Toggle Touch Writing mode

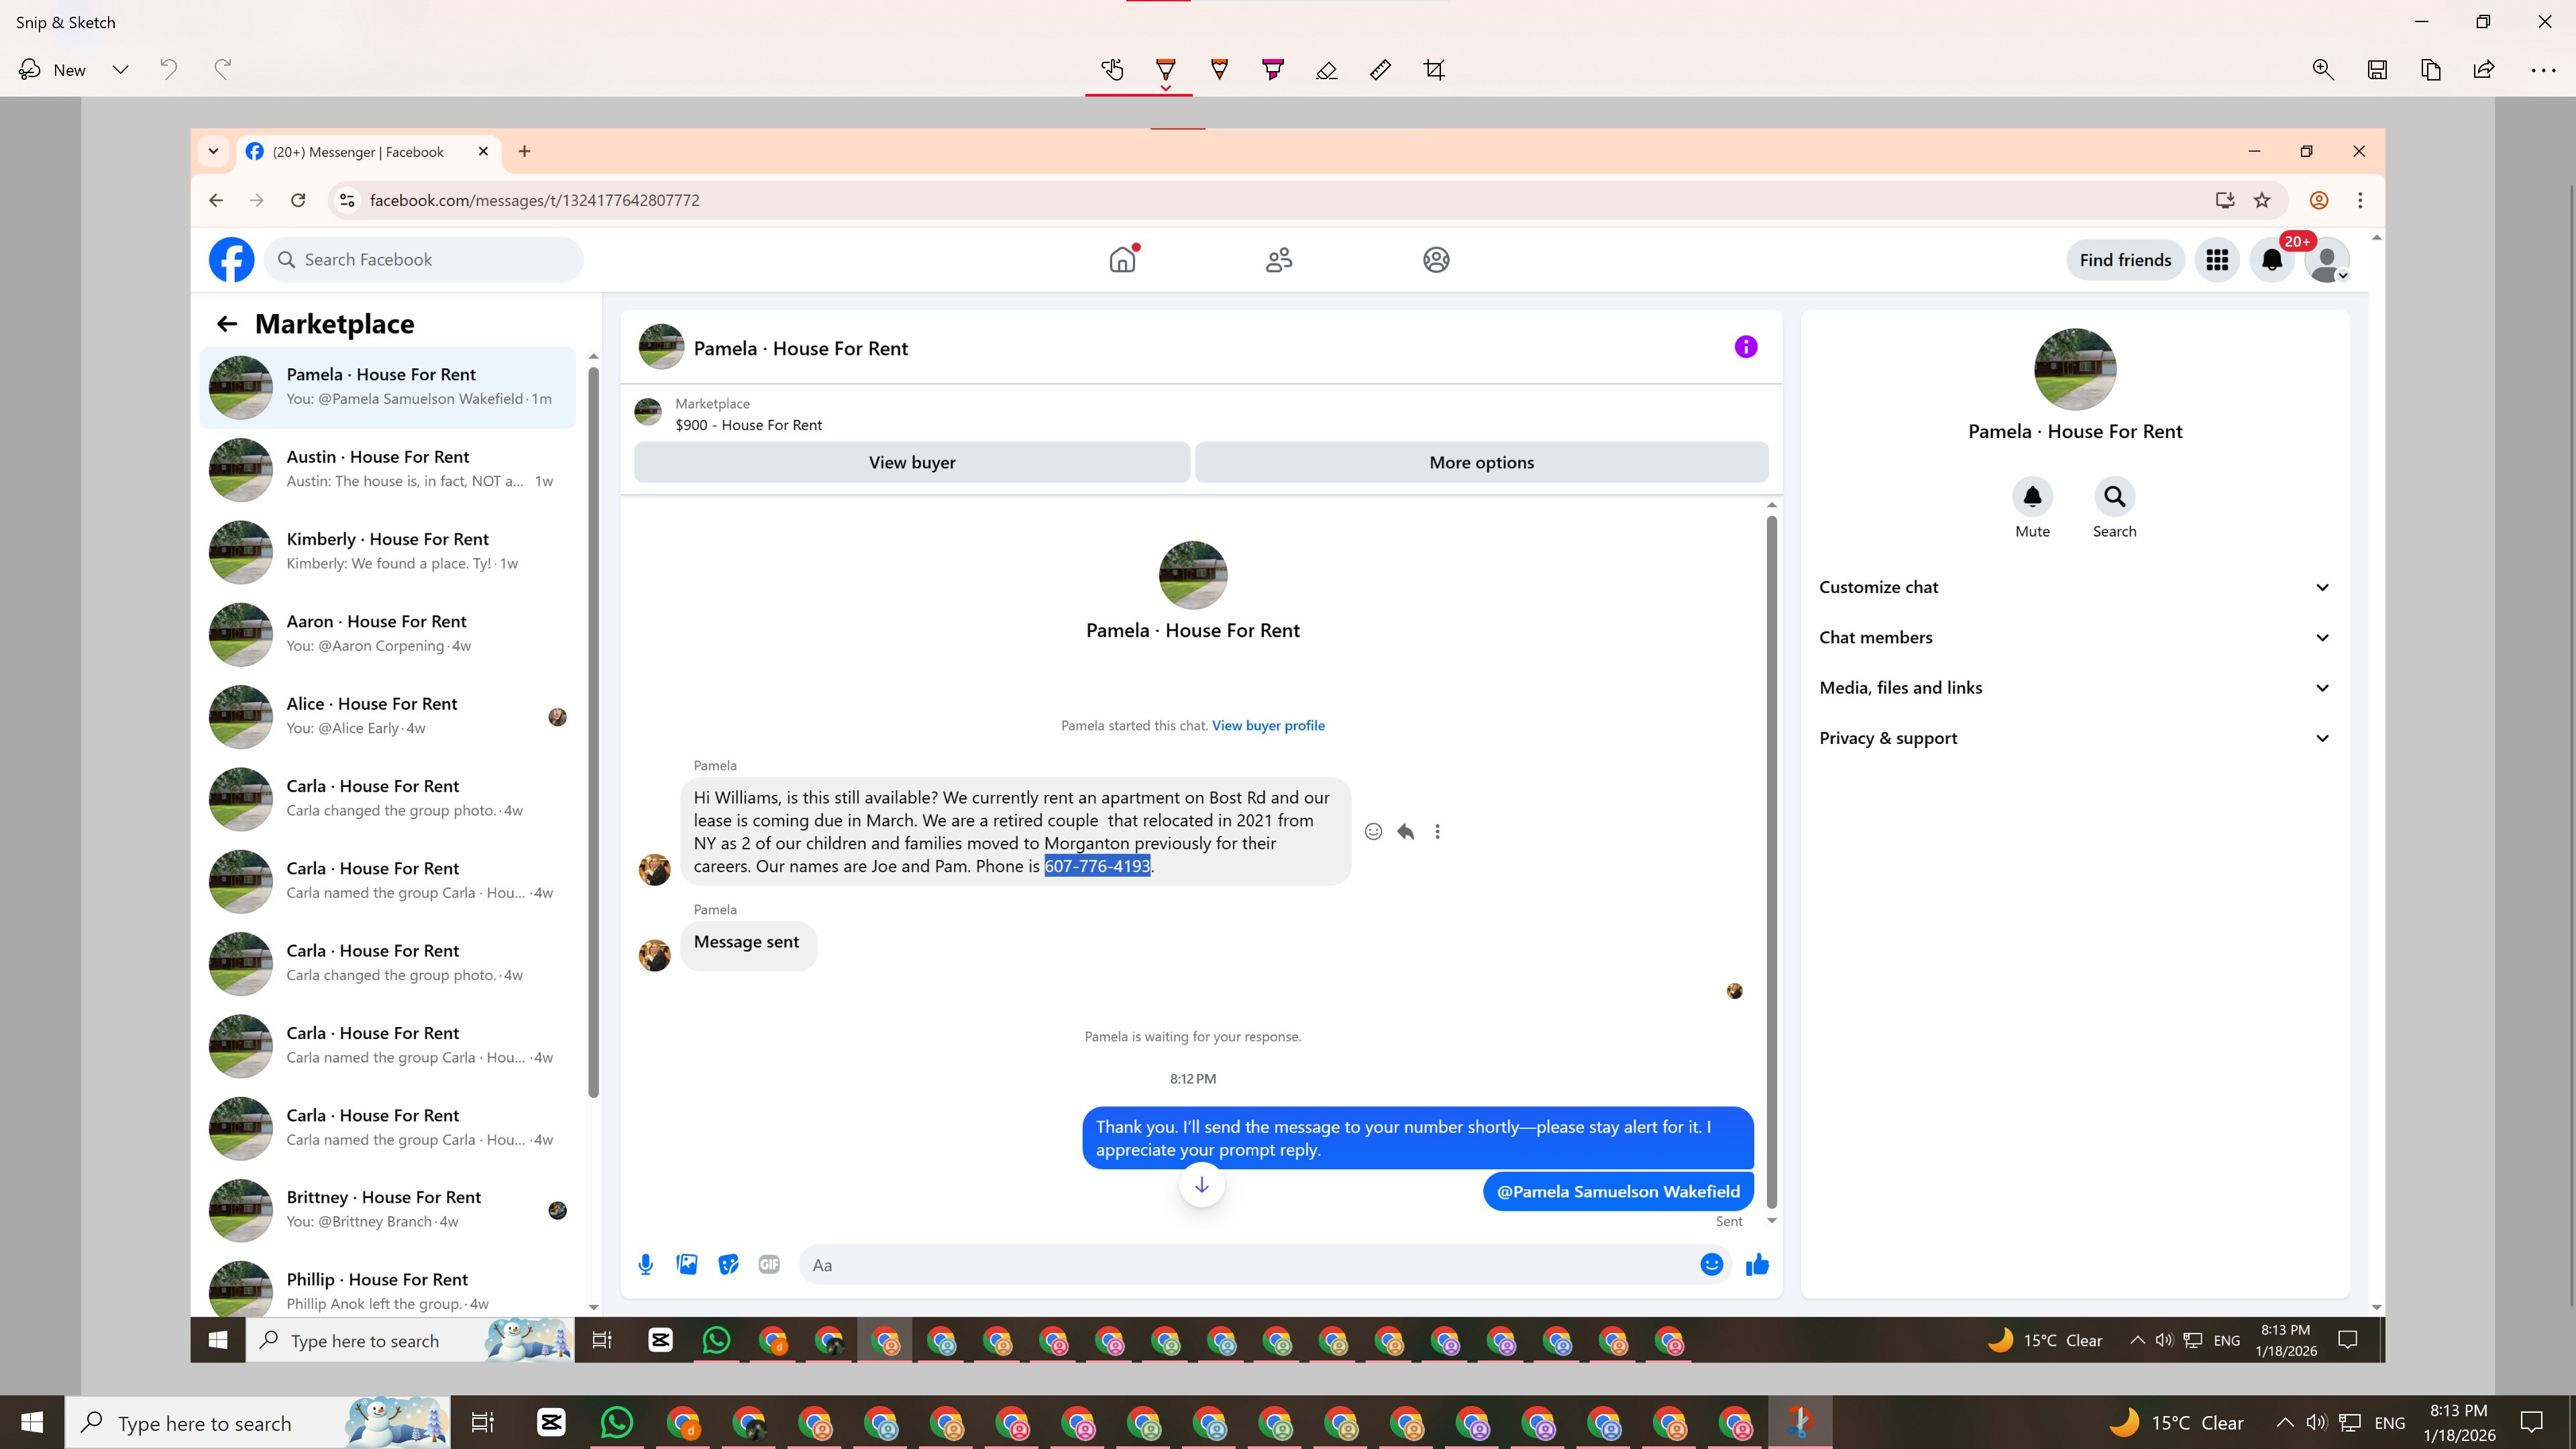coord(1112,69)
